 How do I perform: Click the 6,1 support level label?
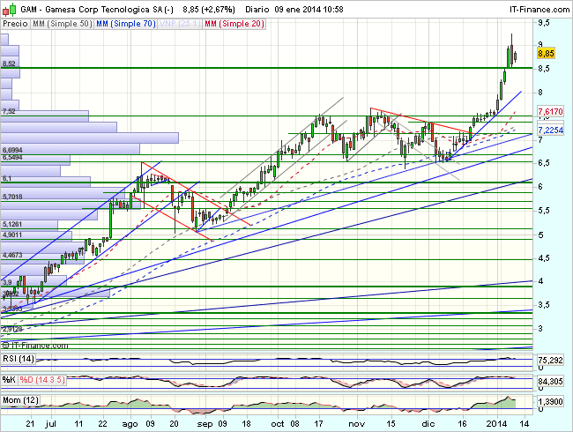click(x=7, y=178)
